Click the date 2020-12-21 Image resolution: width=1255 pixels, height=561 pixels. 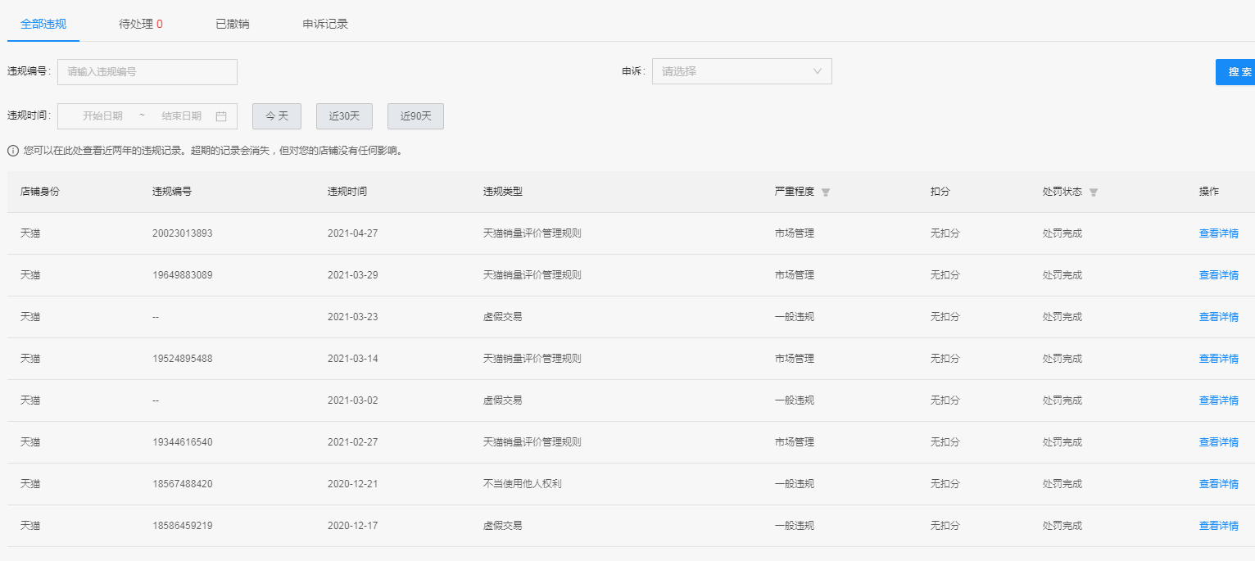(x=353, y=484)
